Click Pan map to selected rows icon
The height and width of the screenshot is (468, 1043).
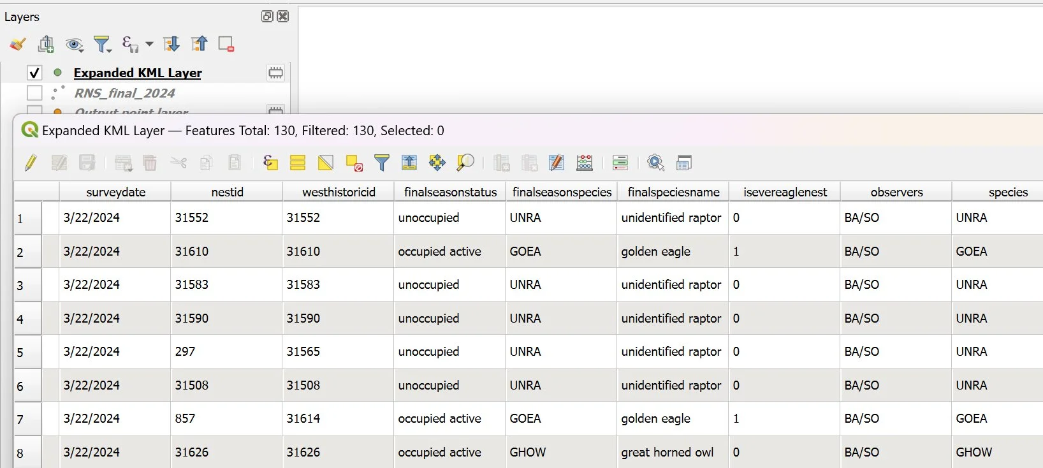click(437, 163)
